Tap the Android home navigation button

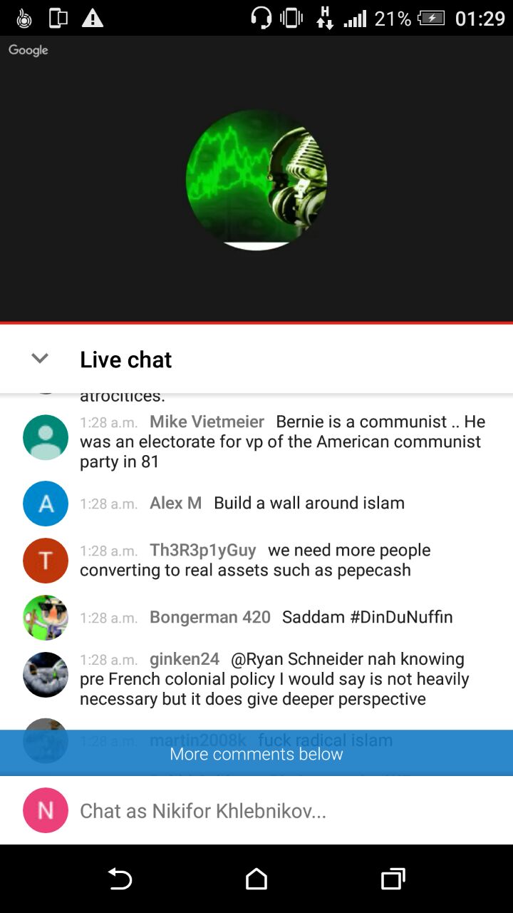[x=256, y=879]
